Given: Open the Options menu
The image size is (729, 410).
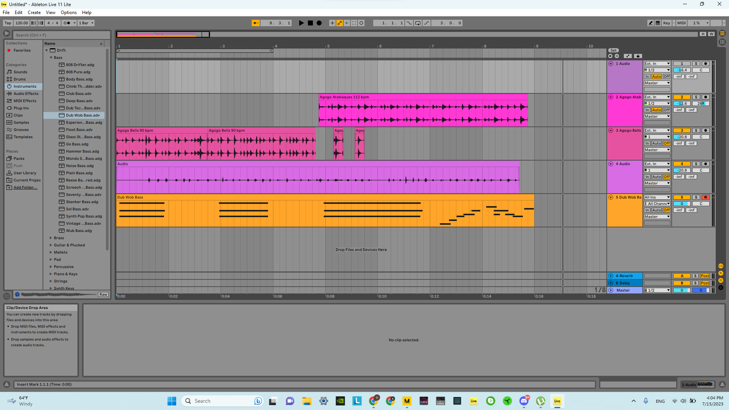Looking at the screenshot, I should (x=69, y=13).
